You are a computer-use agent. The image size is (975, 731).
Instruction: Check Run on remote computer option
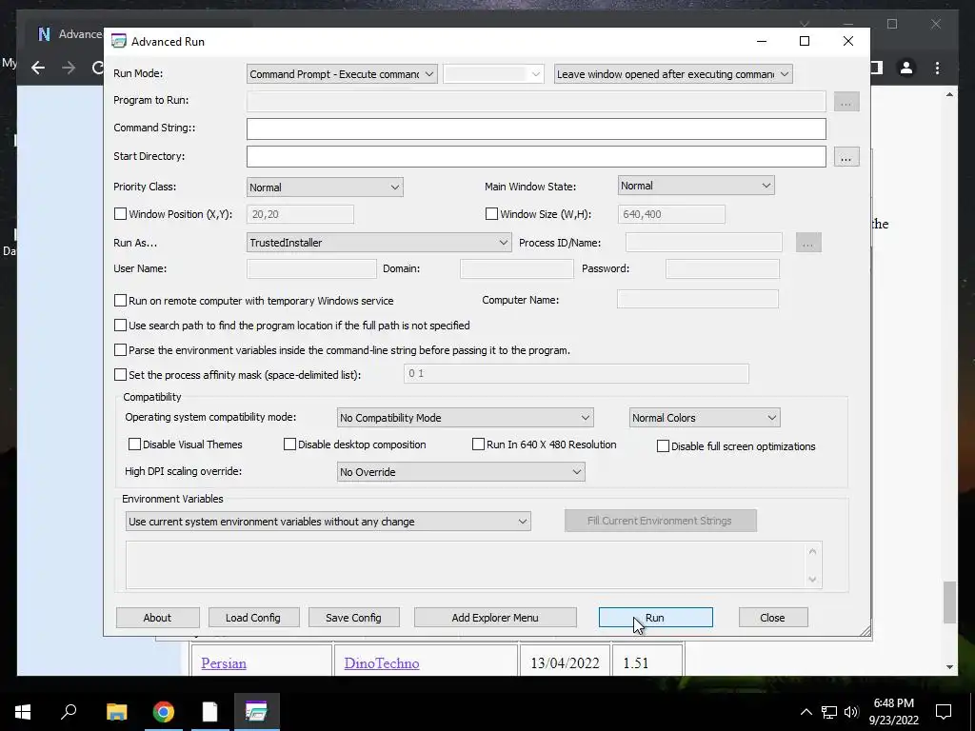[121, 300]
